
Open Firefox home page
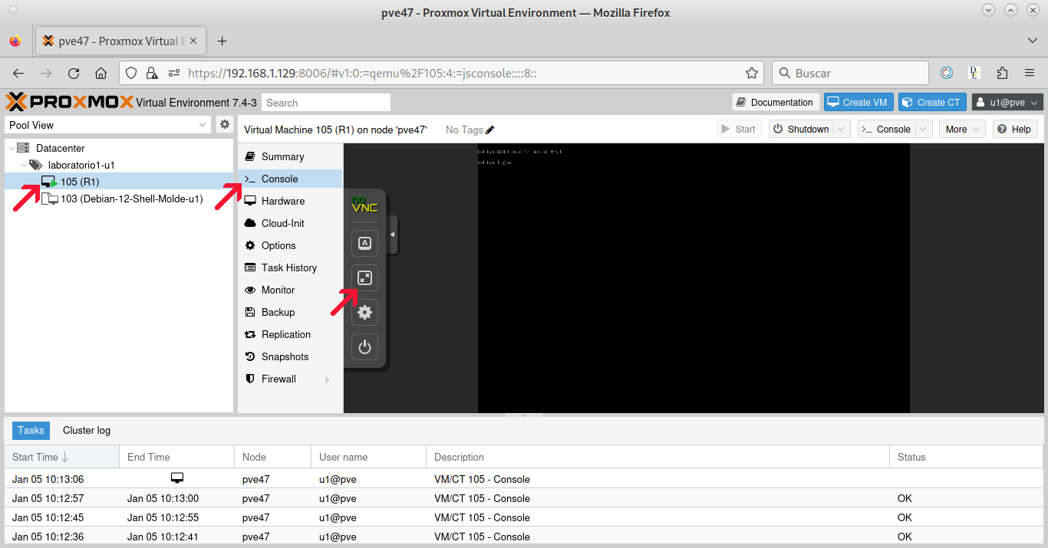tap(101, 74)
